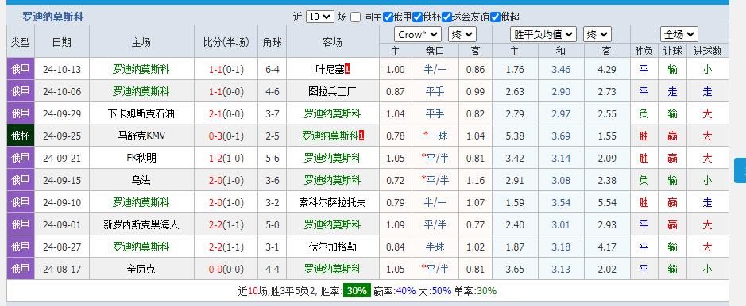The image size is (746, 306).
Task: Click red card badge in 马舒克KMV match row
Action: pyautogui.click(x=361, y=136)
